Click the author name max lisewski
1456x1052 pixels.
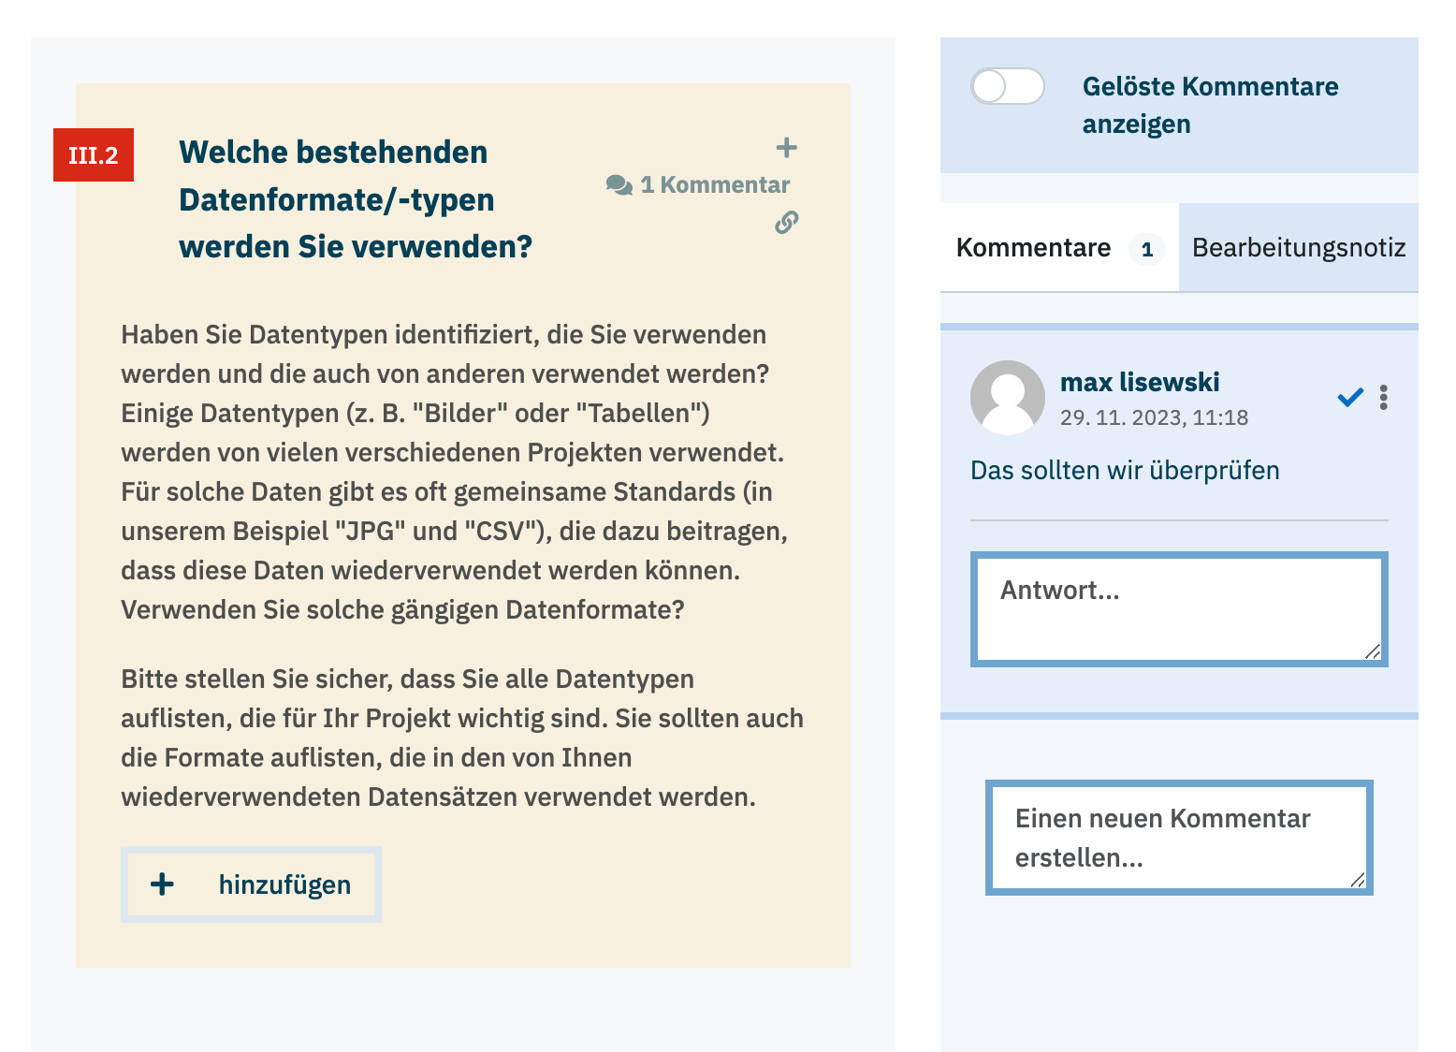click(1139, 383)
